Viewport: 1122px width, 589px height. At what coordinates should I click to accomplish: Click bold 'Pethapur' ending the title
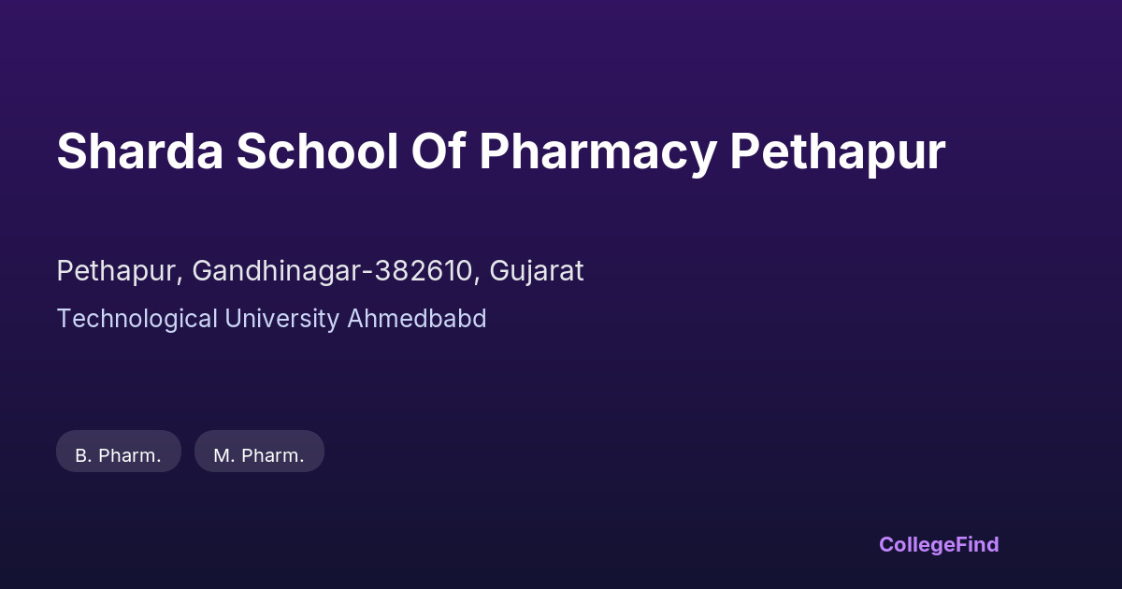837,151
